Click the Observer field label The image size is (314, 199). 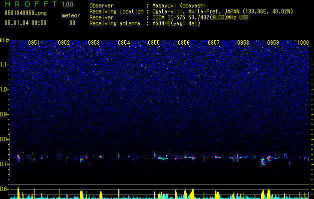(x=101, y=5)
